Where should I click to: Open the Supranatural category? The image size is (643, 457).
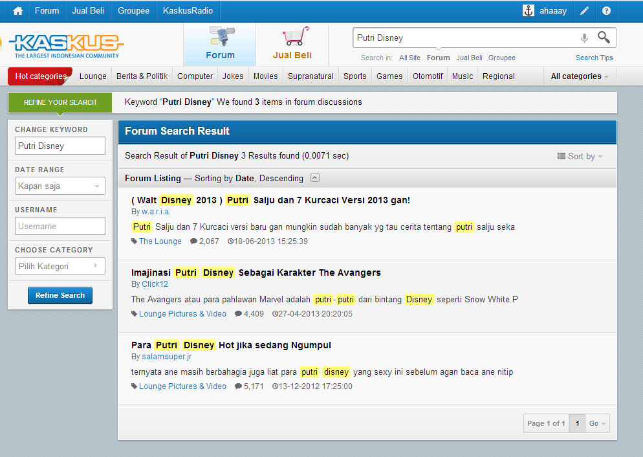(311, 76)
